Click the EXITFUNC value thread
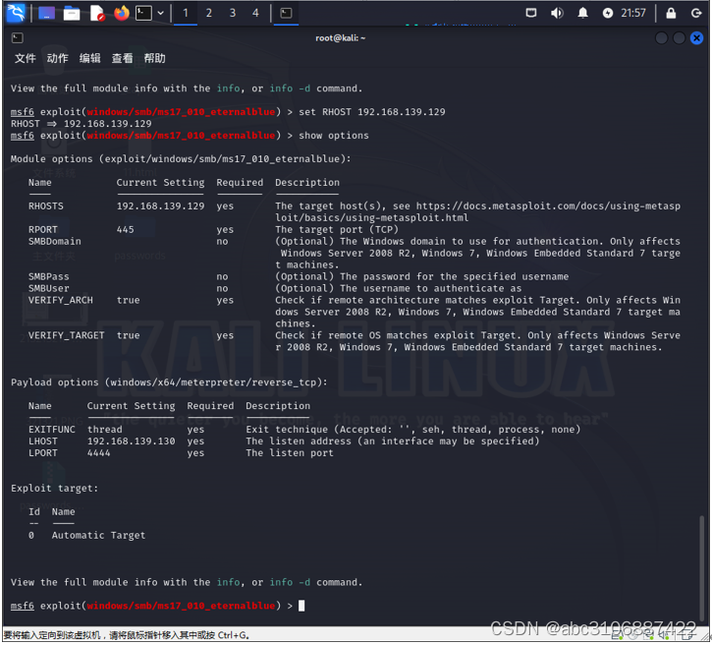Viewport: 712px width, 645px height. tap(104, 429)
